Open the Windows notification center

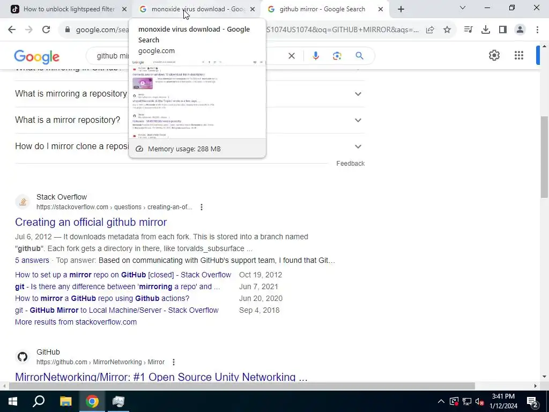[x=532, y=401]
